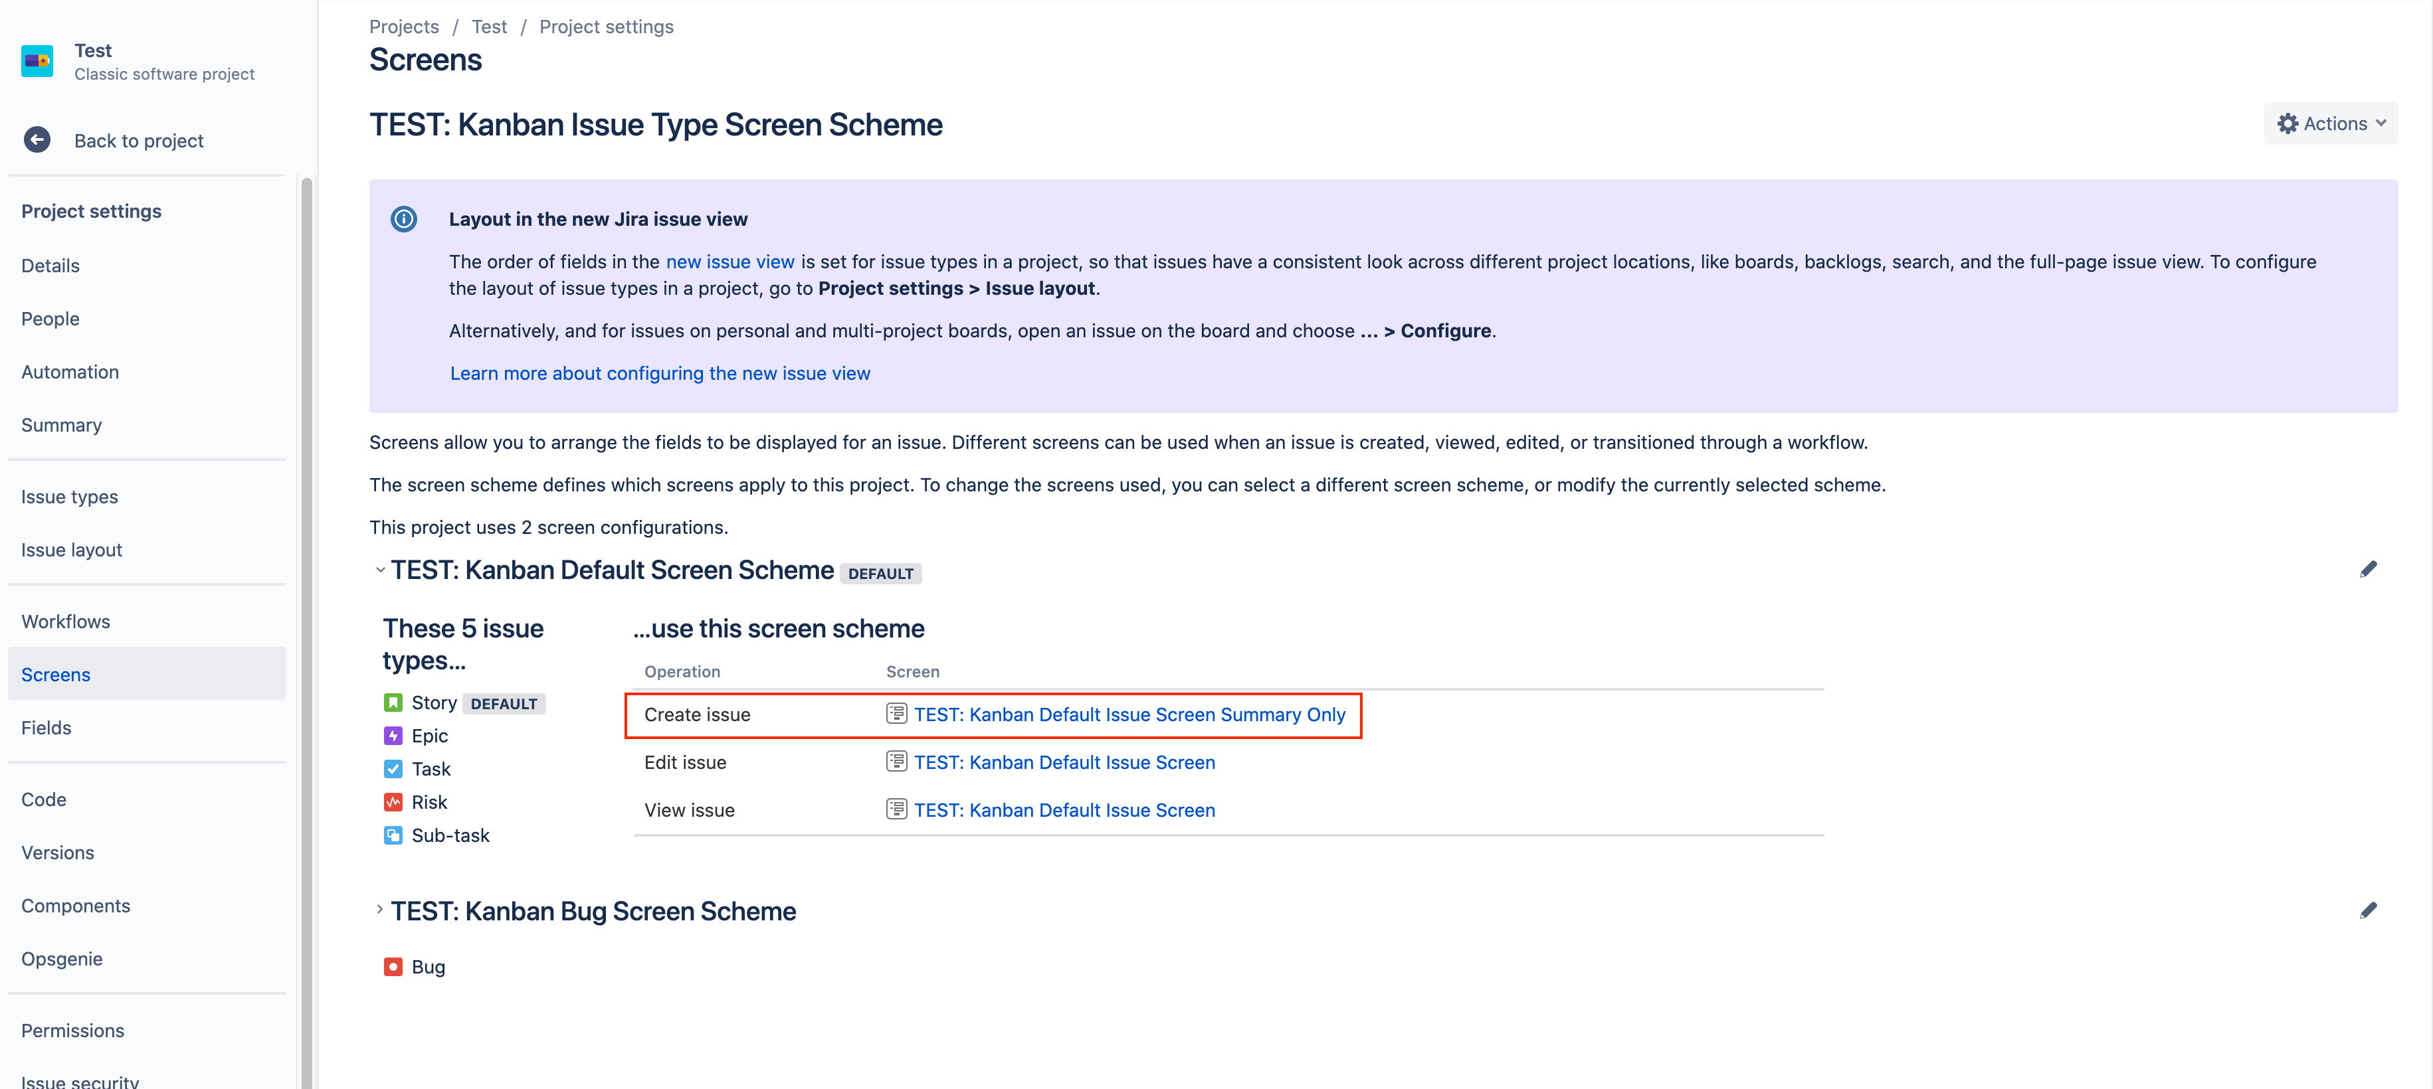Click the Back to project arrow icon
The image size is (2433, 1089).
(37, 141)
